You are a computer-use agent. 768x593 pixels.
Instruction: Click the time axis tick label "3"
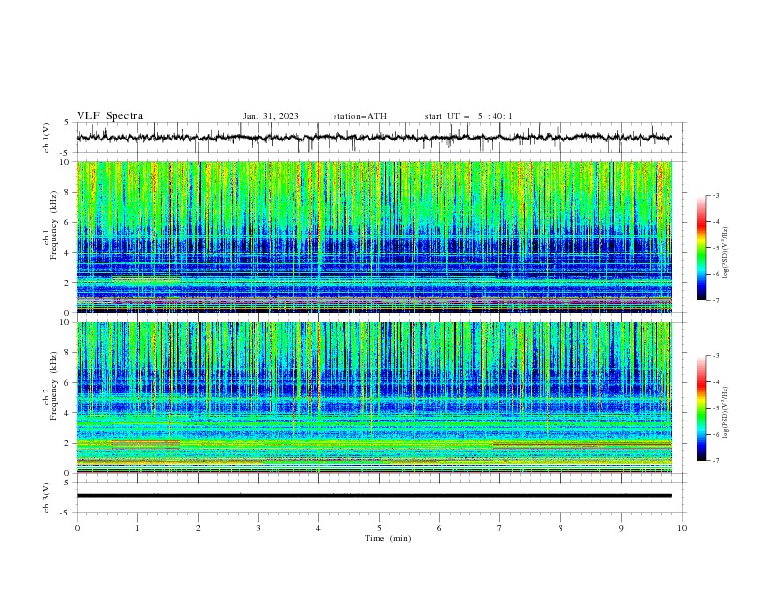coord(258,528)
